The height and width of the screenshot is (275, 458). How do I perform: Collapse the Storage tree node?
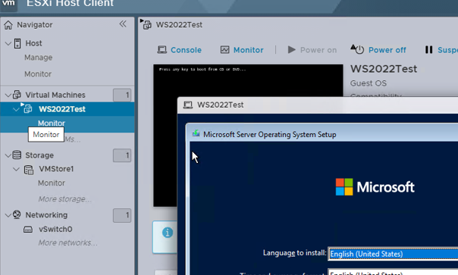tap(8, 155)
